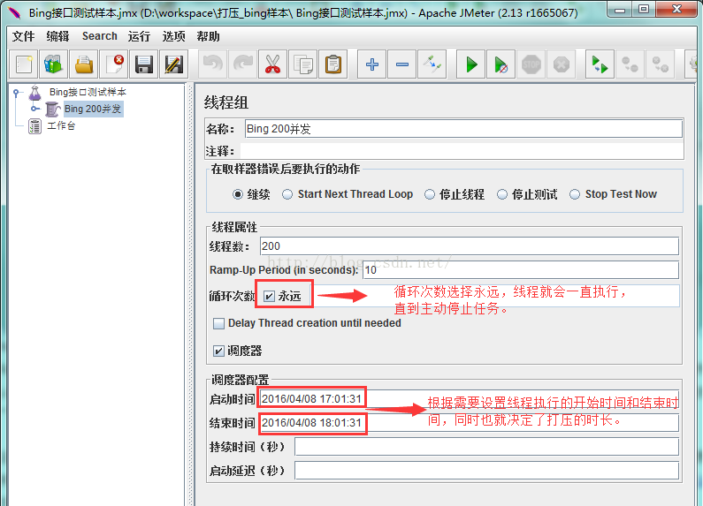
Task: Collapse the Bing接口测试样本 tree node
Action: tap(16, 93)
